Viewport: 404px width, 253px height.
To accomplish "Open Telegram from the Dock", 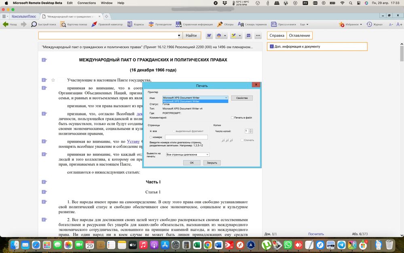I will [341, 245].
